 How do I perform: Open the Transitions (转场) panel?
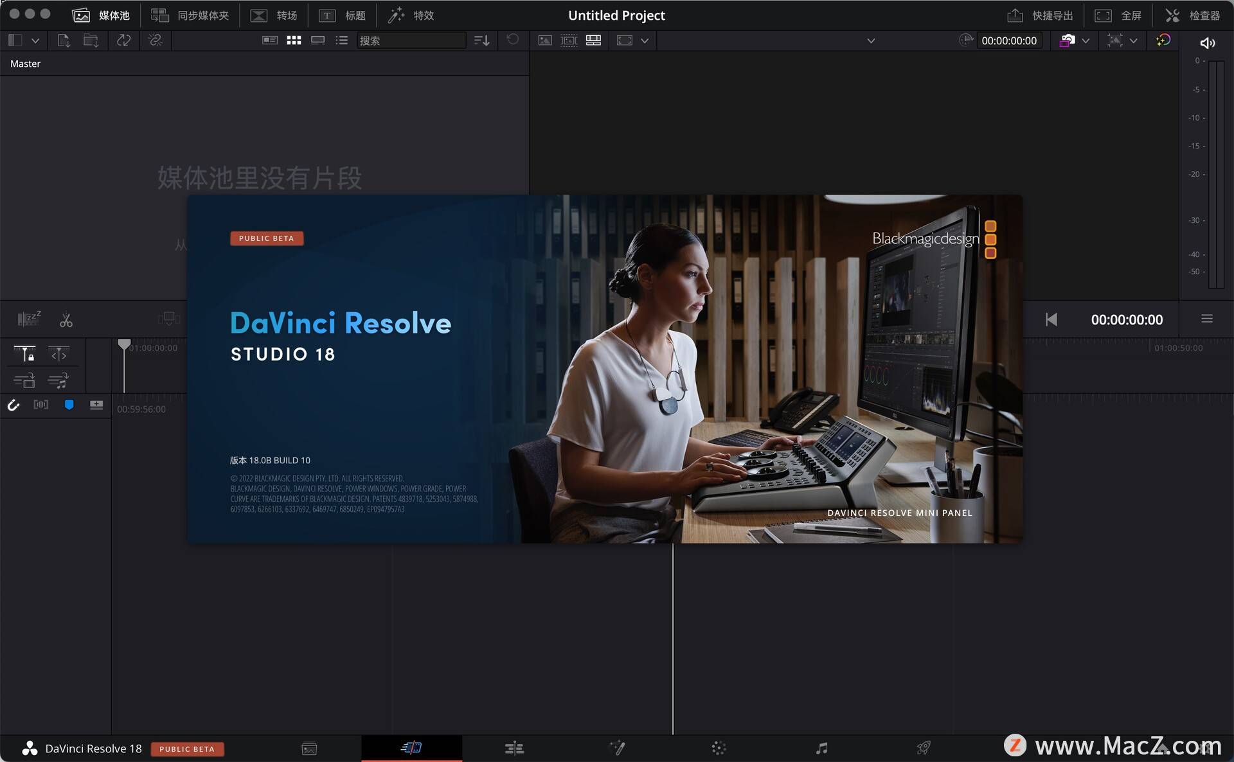pos(274,15)
